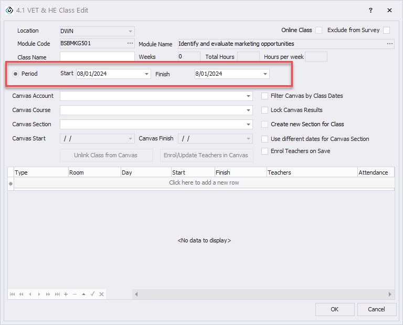The image size is (403, 325).
Task: Expand the Canvas Account dropdown
Action: (249, 96)
